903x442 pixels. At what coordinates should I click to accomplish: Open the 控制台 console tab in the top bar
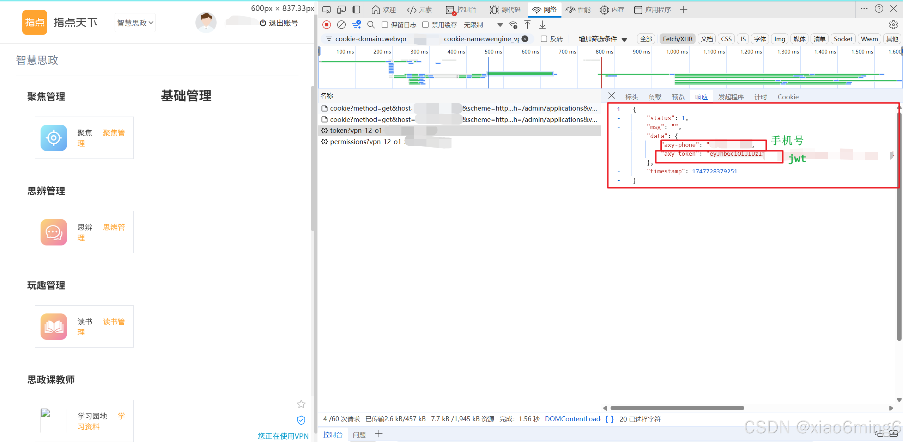click(461, 10)
